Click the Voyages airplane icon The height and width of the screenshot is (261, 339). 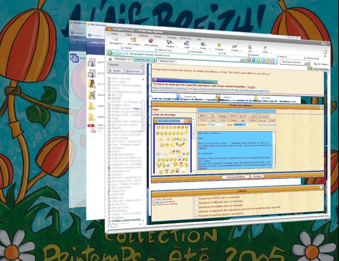pyautogui.click(x=235, y=47)
